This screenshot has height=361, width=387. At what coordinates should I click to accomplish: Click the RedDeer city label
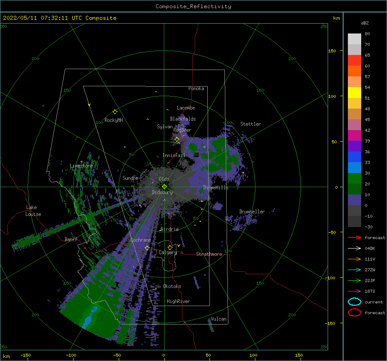point(182,130)
